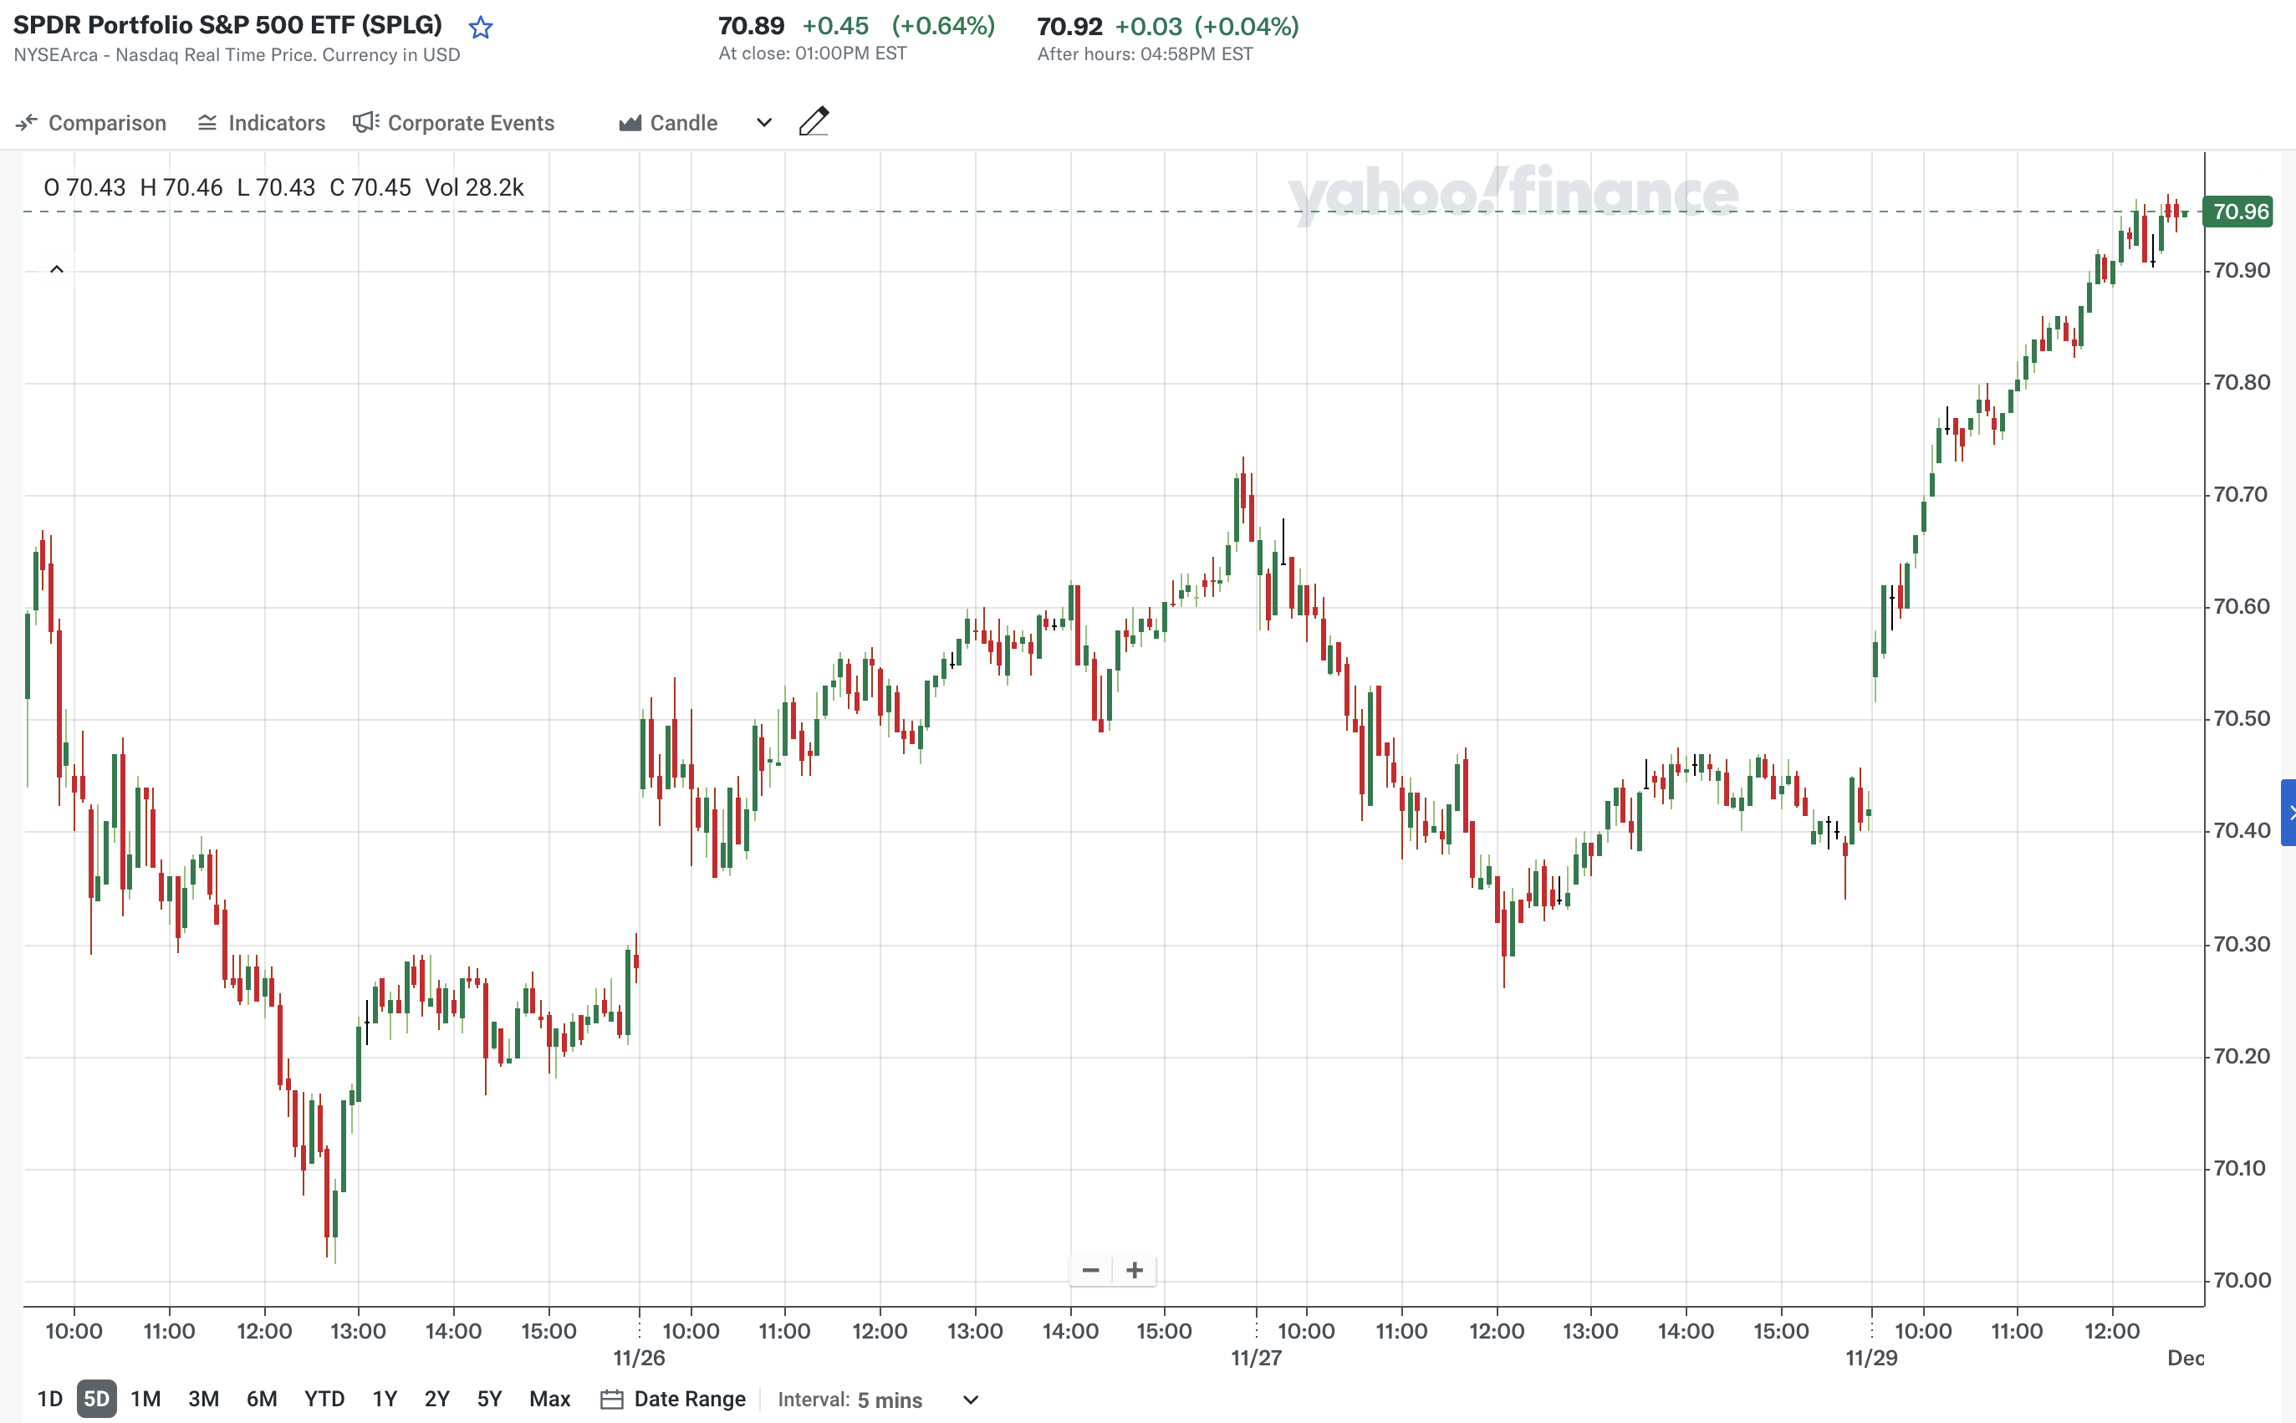Collapse the OHLC info with caret
2296x1423 pixels.
click(57, 270)
